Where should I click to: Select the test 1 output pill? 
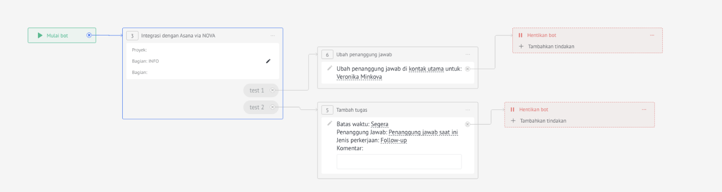point(260,91)
